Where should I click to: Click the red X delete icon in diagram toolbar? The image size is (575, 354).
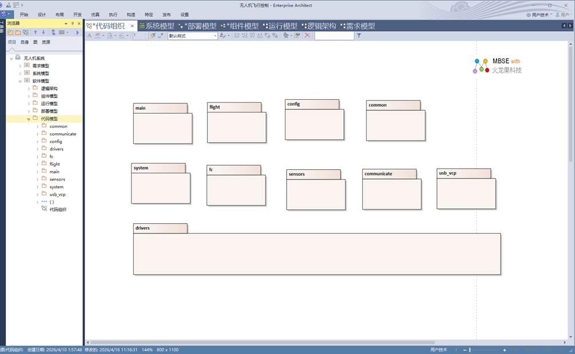click(307, 36)
